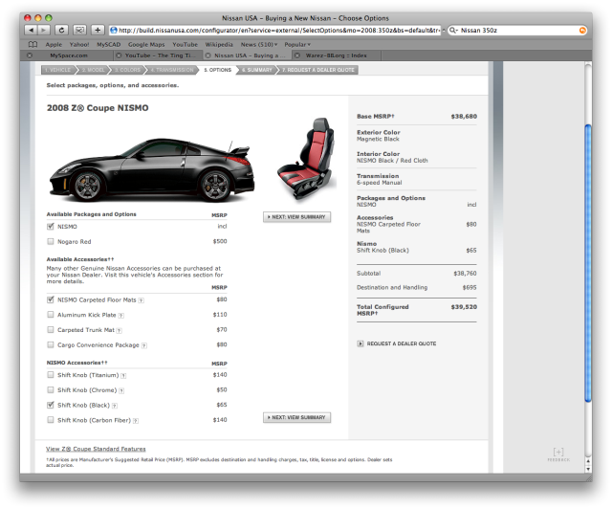Screen dimensions: 612x509
Task: Click the Safari back arrow button
Action: pos(31,30)
